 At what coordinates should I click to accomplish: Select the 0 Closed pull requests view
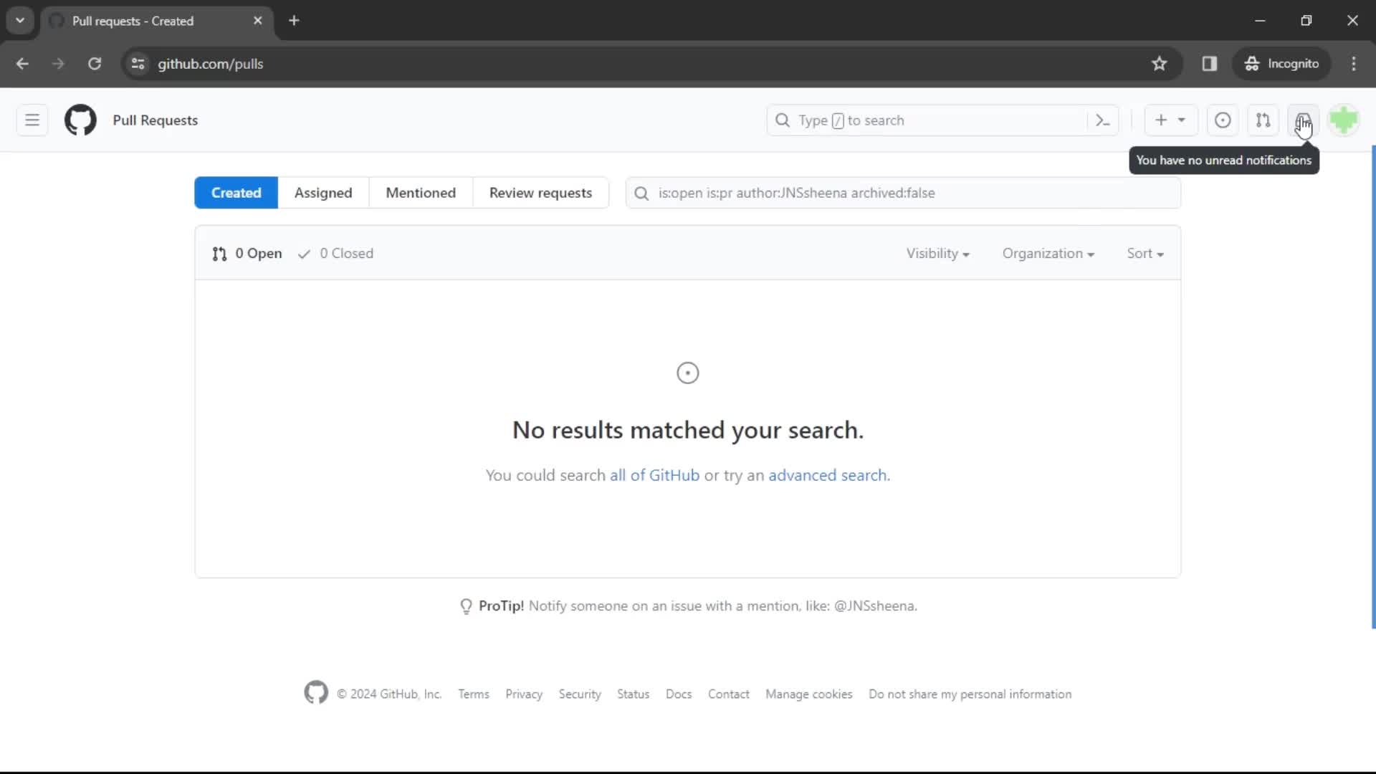pyautogui.click(x=335, y=252)
